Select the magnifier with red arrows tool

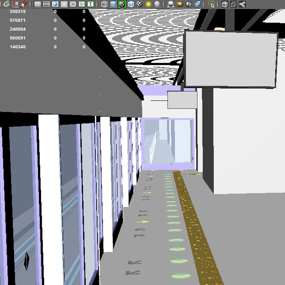click(x=15, y=4)
